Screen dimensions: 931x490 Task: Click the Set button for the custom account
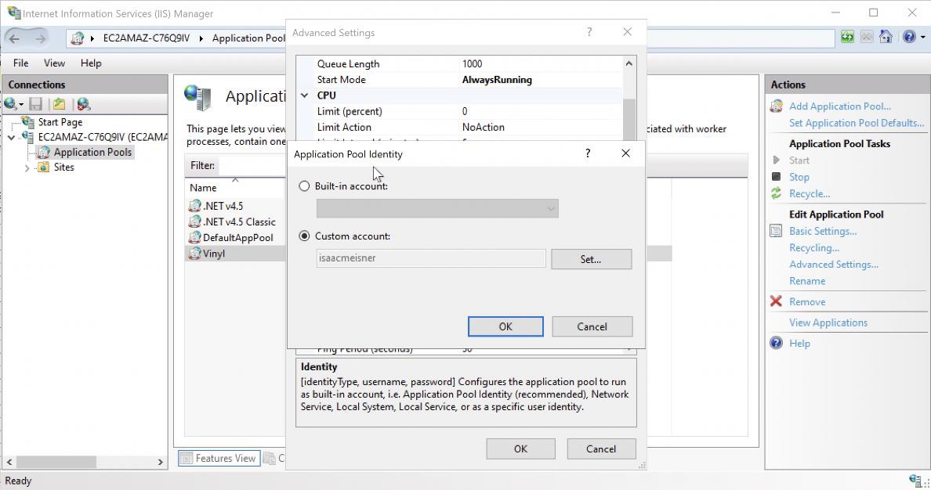pyautogui.click(x=591, y=259)
